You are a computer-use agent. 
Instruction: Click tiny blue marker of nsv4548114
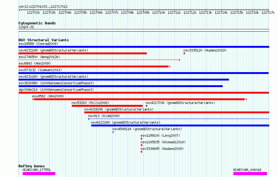[x=113, y=132]
